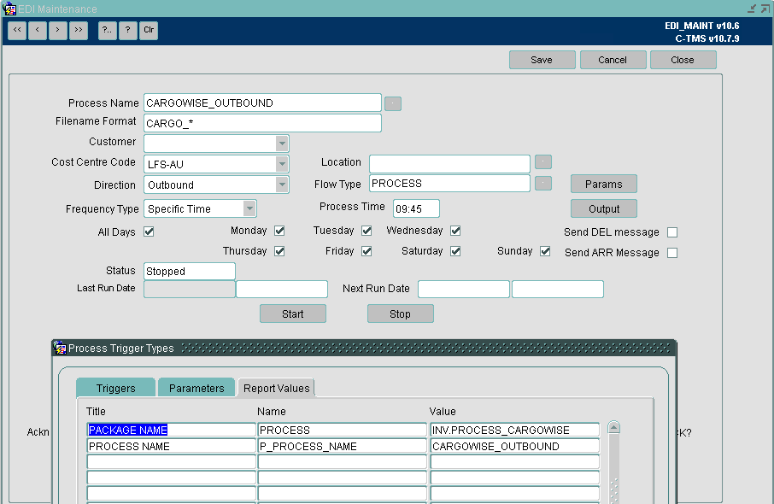Enable Send DEL message checkbox
The image size is (774, 504).
(672, 232)
